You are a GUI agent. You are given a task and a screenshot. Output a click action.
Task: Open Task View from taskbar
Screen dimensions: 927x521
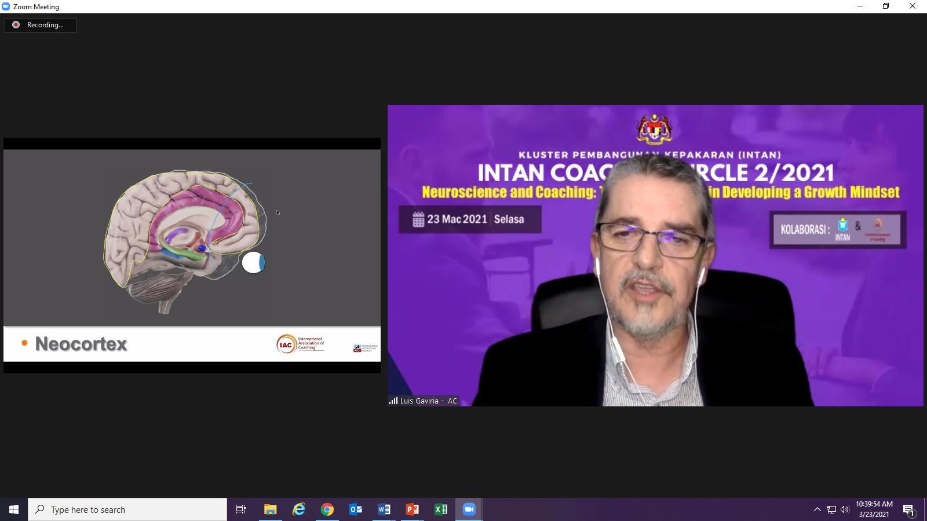tap(241, 509)
